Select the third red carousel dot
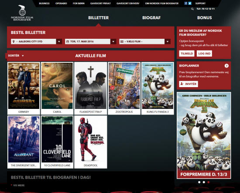 [208, 182]
